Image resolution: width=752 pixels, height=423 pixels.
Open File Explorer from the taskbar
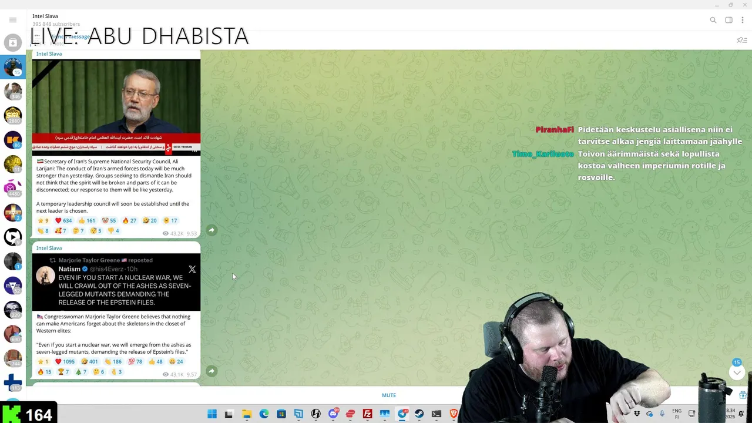coord(247,414)
